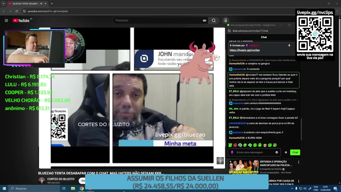Open nvclips77 profile in pinned message
Image resolution: width=341 pixels, height=192 pixels.
pos(254,46)
